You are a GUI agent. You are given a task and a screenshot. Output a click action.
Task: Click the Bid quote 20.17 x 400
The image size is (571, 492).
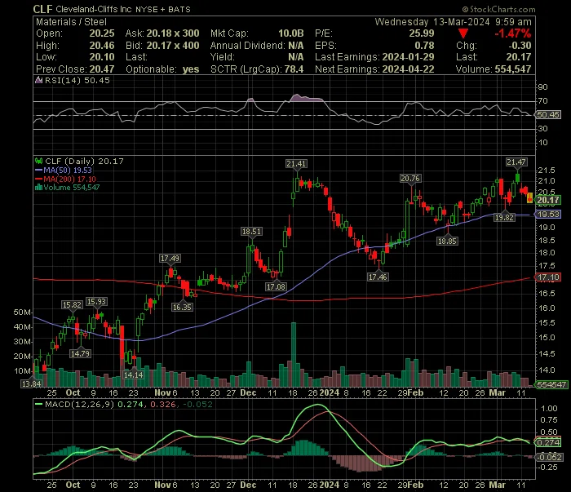coord(173,46)
